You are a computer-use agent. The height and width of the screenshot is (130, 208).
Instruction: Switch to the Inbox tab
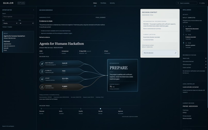point(95,3)
